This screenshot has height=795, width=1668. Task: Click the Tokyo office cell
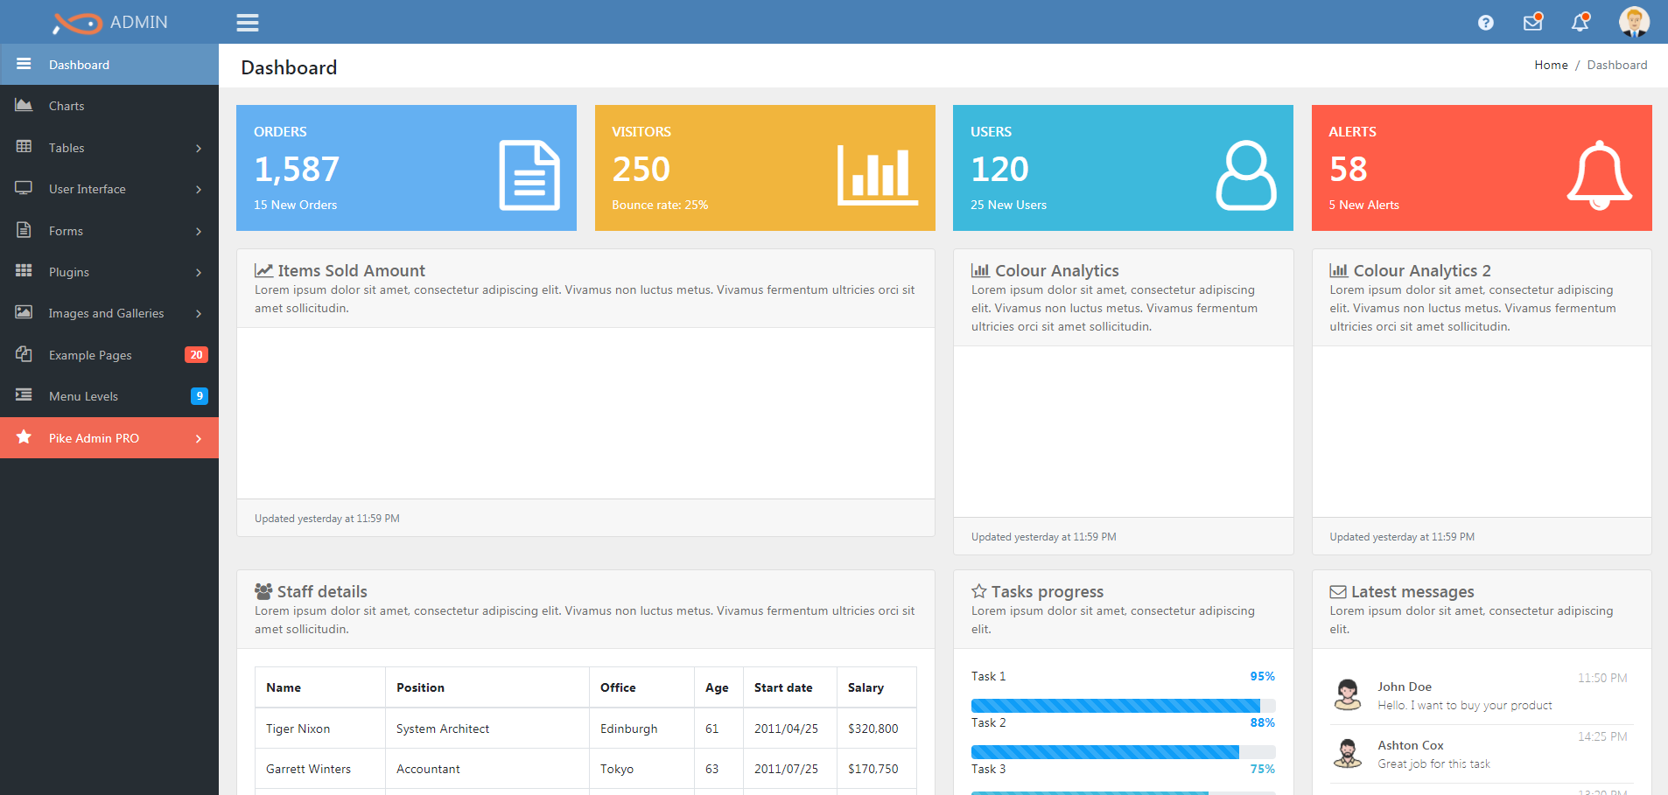tap(641, 769)
